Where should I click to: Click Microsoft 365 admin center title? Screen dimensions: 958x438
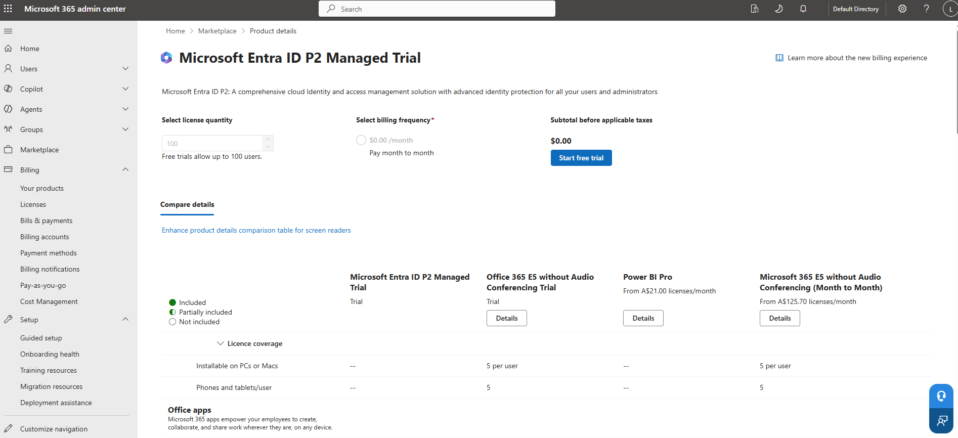tap(75, 9)
